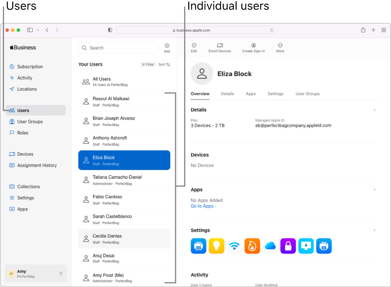
Task: Expand the Details section chevron
Action: 374,110
